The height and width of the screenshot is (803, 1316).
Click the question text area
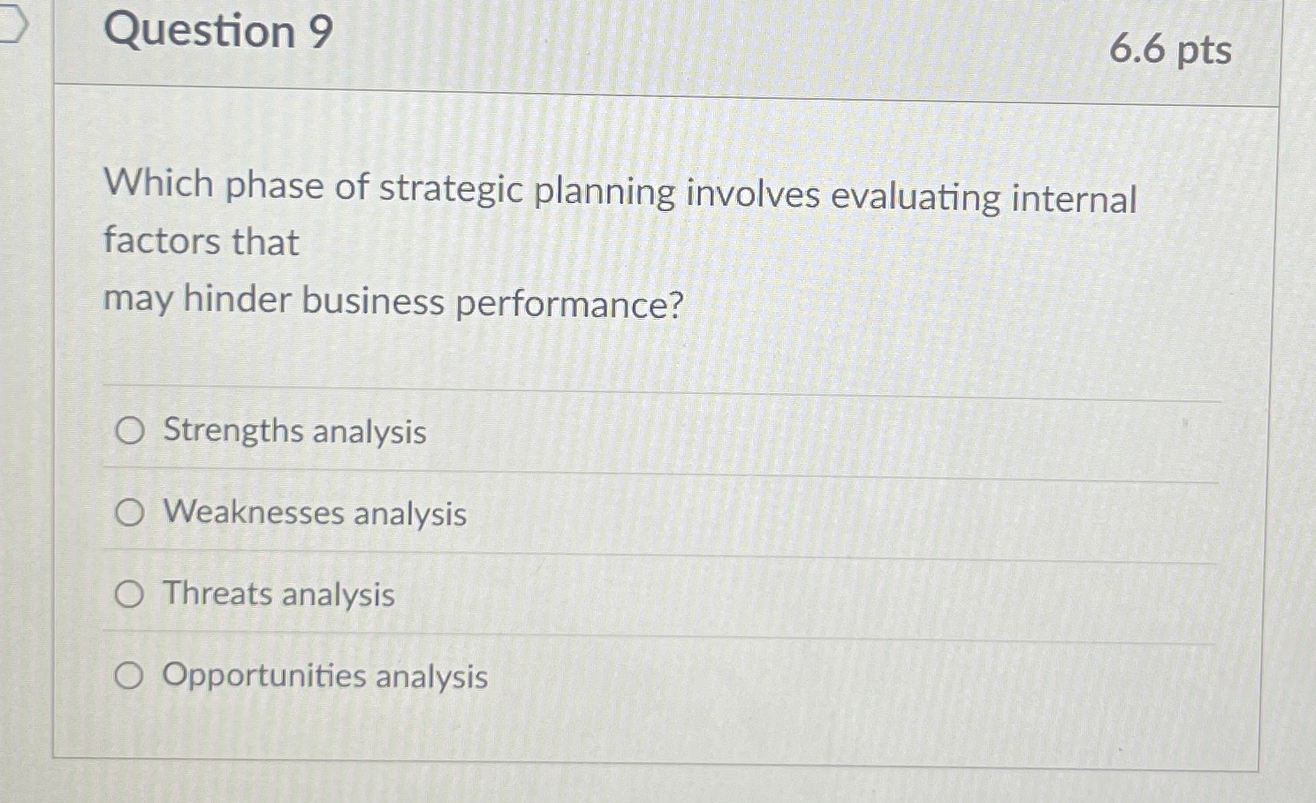619,243
